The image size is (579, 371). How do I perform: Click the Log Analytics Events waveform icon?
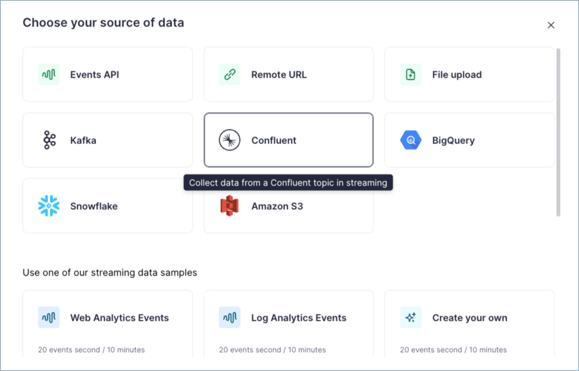(x=230, y=317)
